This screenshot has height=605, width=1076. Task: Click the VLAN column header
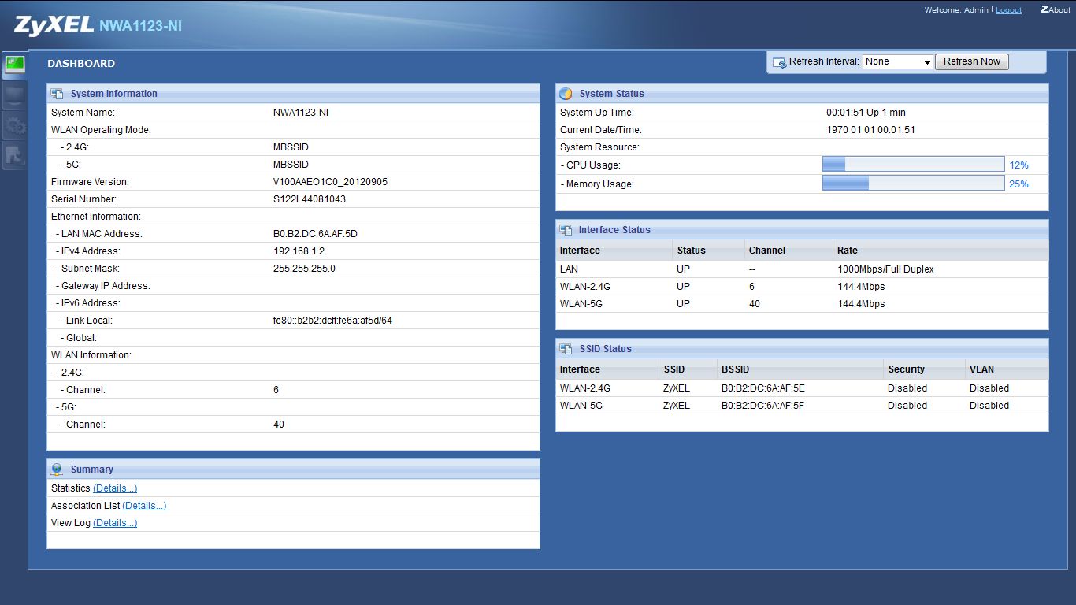pos(981,369)
